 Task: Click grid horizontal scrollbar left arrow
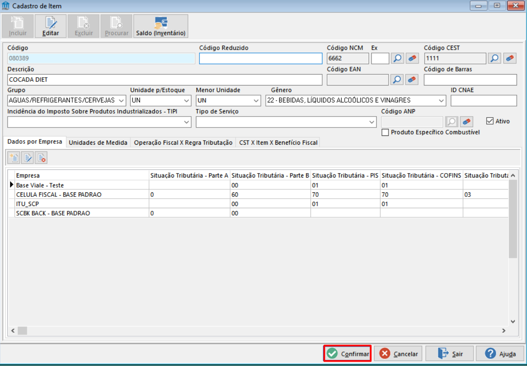point(13,330)
